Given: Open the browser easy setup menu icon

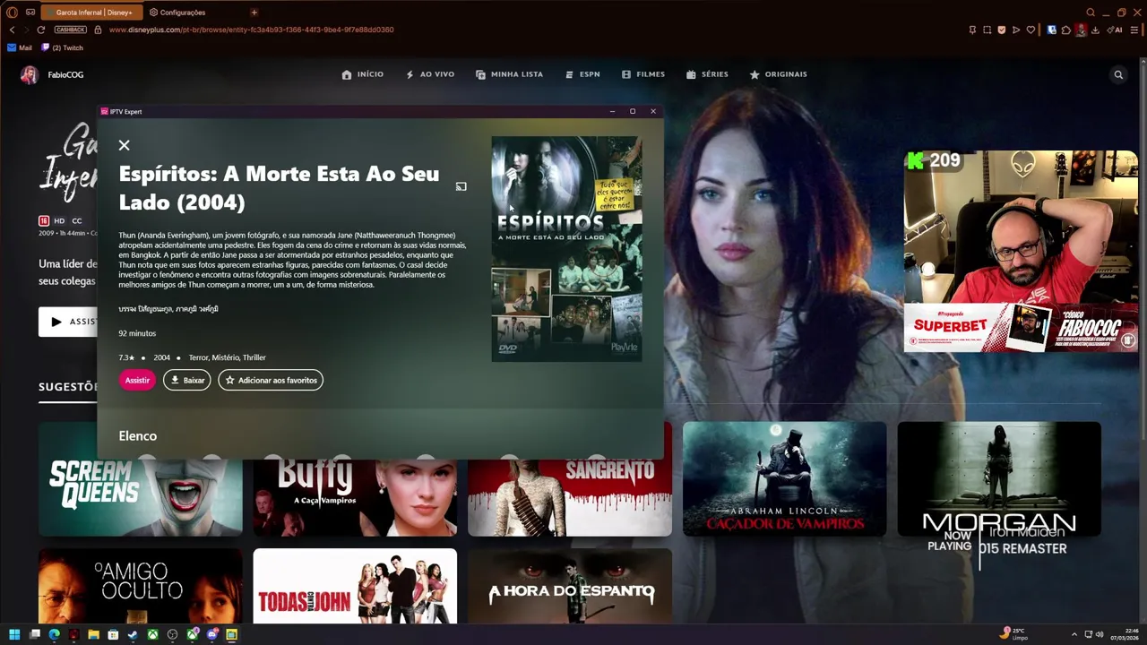Looking at the screenshot, I should [1135, 30].
